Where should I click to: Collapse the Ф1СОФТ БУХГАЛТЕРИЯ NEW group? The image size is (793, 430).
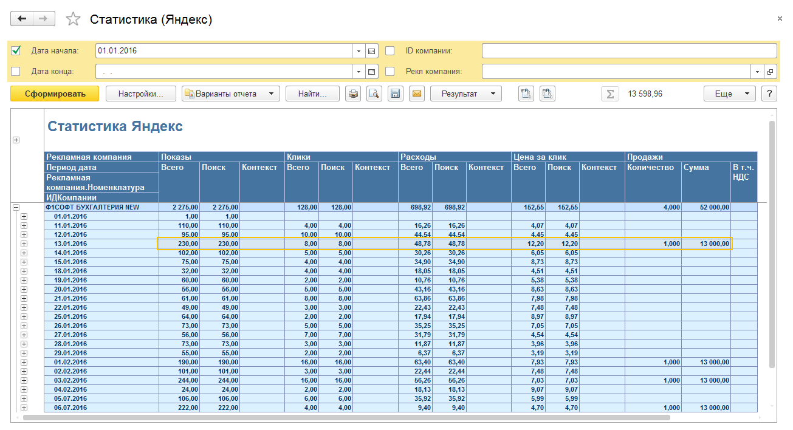[x=16, y=207]
